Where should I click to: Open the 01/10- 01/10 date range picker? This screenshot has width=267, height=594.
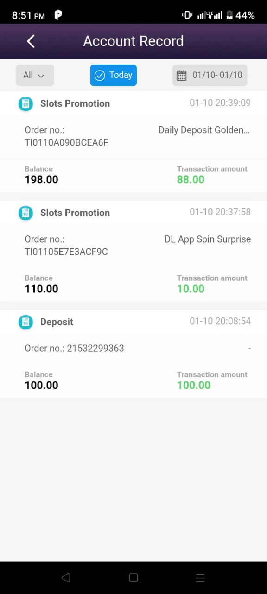click(x=210, y=75)
